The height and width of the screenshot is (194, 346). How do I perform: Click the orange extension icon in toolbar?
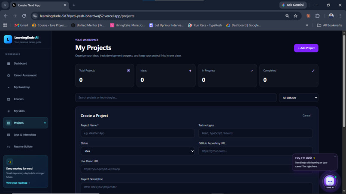tap(308, 16)
